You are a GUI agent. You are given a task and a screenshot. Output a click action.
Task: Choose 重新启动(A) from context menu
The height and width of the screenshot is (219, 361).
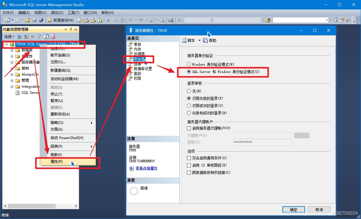click(60, 114)
